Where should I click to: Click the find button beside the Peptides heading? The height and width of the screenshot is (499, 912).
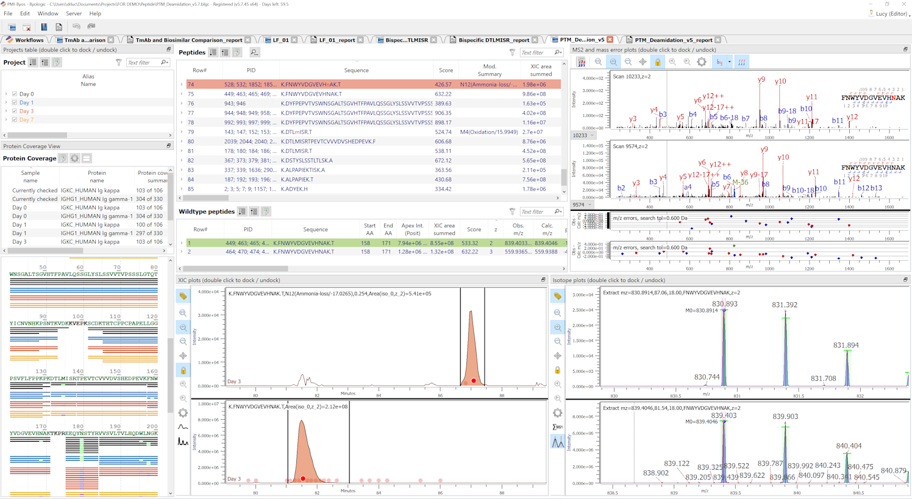[x=254, y=52]
